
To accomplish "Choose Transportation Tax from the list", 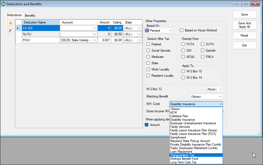I will click(x=196, y=155).
